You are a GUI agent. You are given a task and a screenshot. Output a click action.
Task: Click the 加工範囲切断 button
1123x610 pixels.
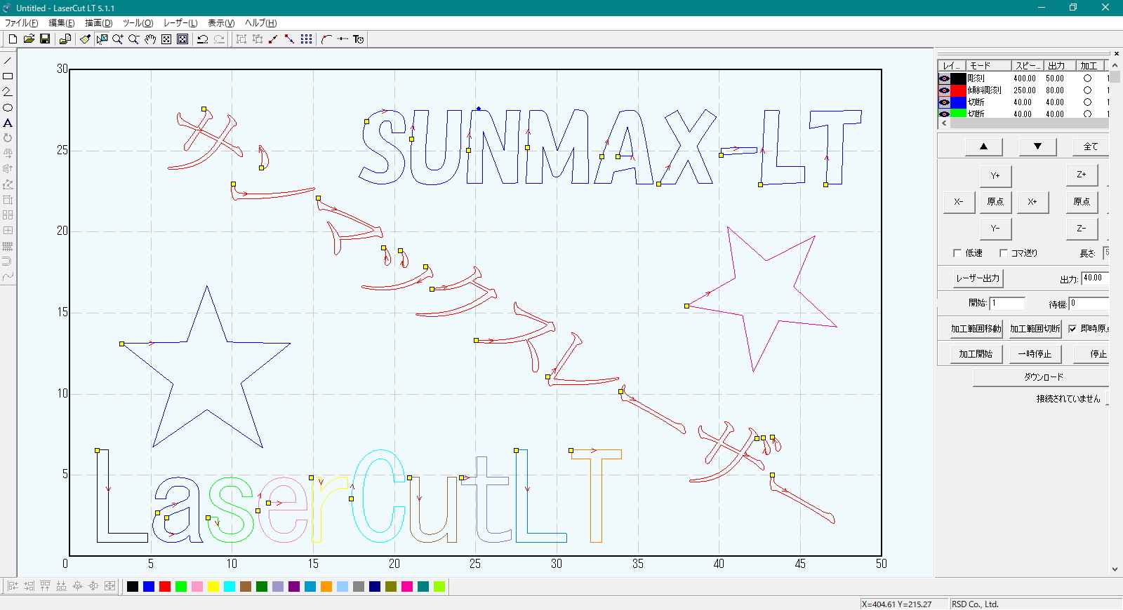pyautogui.click(x=1035, y=329)
